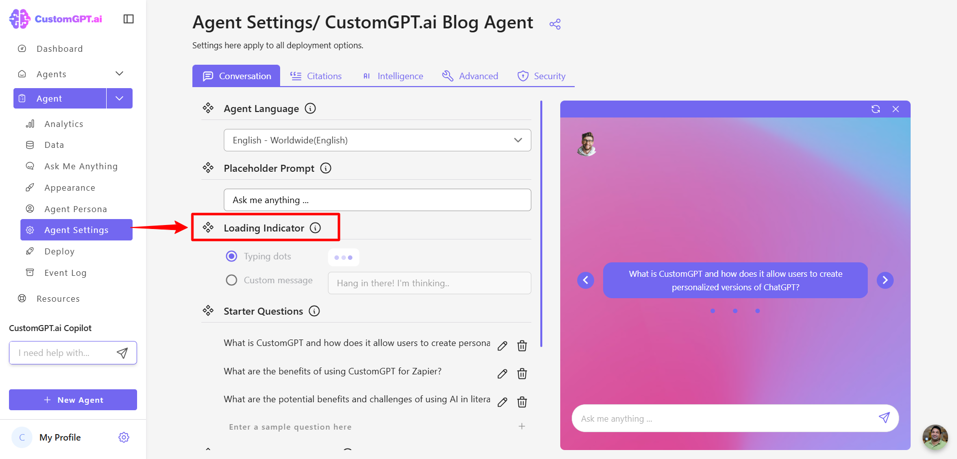Open info tooltip for Loading Indicator

pyautogui.click(x=315, y=228)
